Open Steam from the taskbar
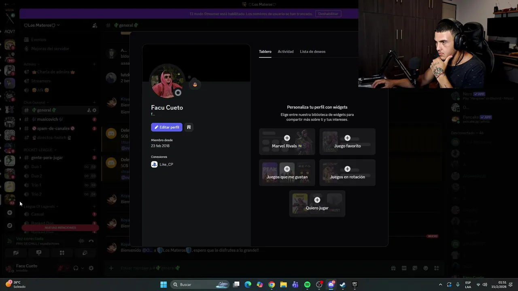 (x=343, y=285)
